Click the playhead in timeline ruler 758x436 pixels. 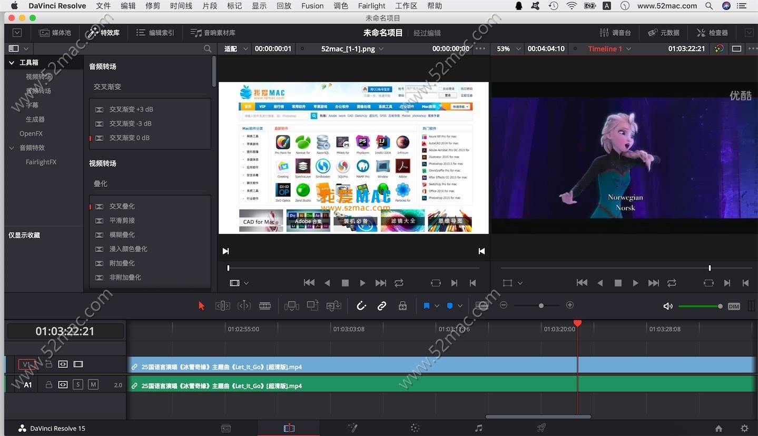click(577, 323)
